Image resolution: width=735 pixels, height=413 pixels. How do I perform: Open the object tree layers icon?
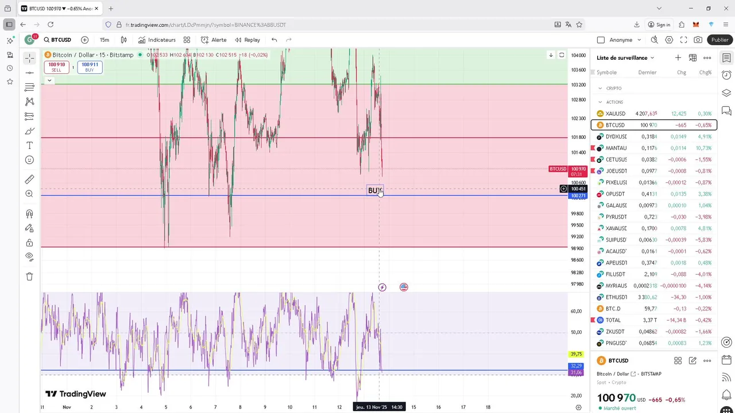pos(726,93)
